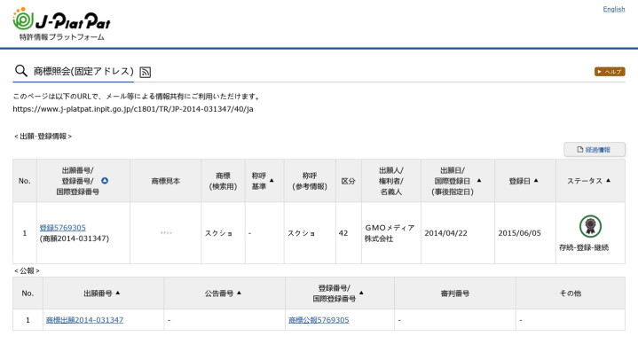Sort by 称呼基準 column arrow
638x344 pixels.
pos(272,181)
